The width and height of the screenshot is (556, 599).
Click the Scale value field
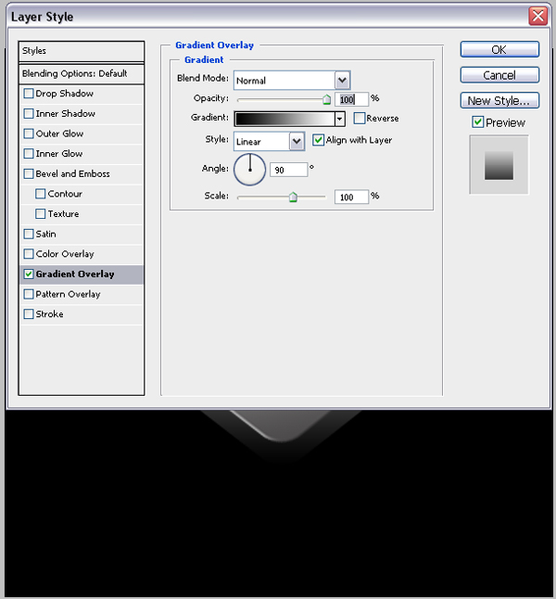point(351,198)
